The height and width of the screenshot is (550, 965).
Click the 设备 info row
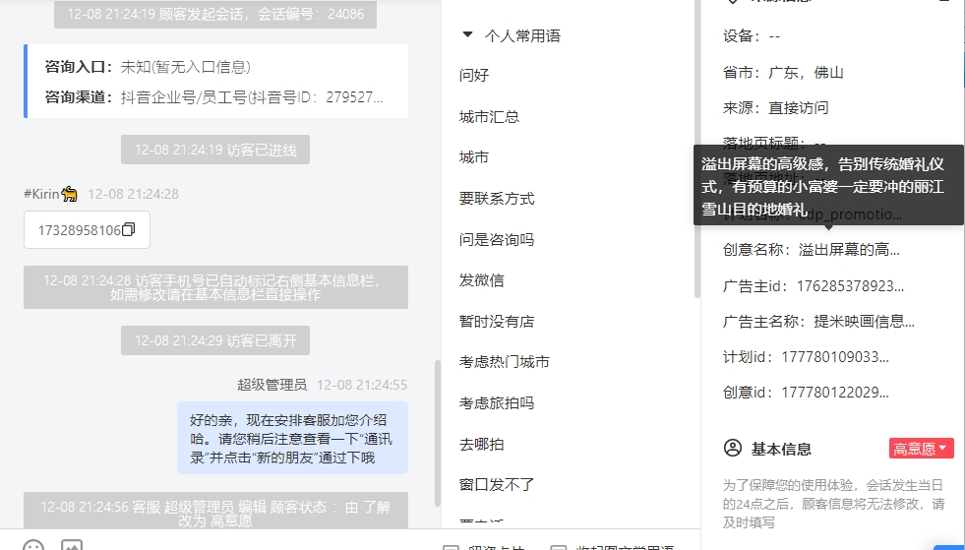752,36
